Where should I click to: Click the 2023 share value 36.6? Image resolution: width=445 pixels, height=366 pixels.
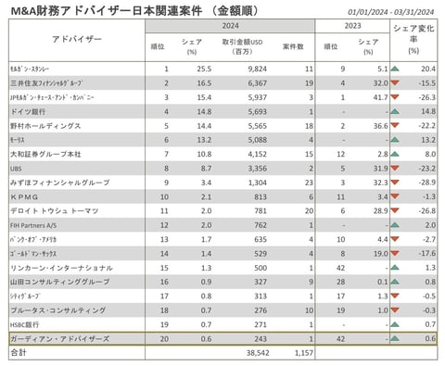380,126
